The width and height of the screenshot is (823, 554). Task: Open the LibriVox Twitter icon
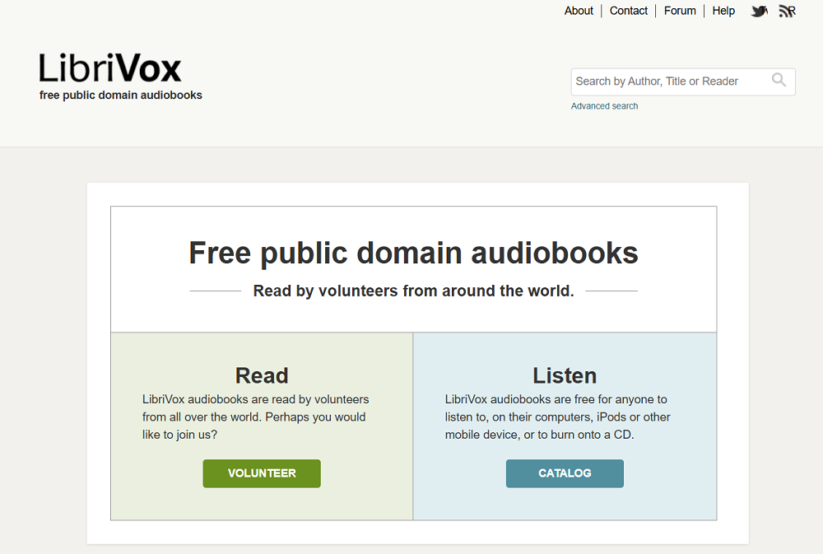(759, 11)
